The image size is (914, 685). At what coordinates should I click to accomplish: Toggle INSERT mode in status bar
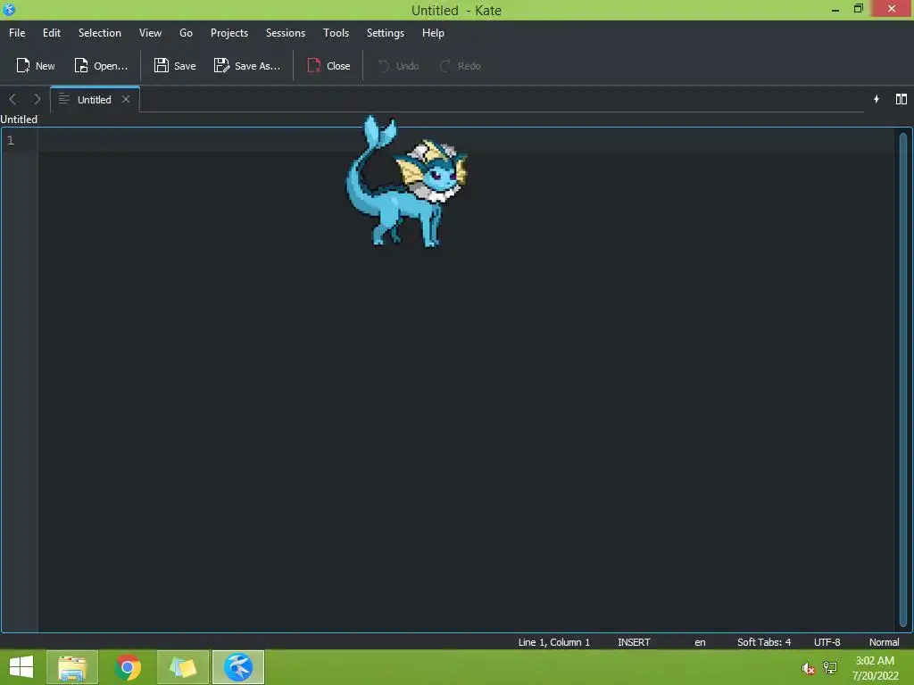(x=634, y=642)
